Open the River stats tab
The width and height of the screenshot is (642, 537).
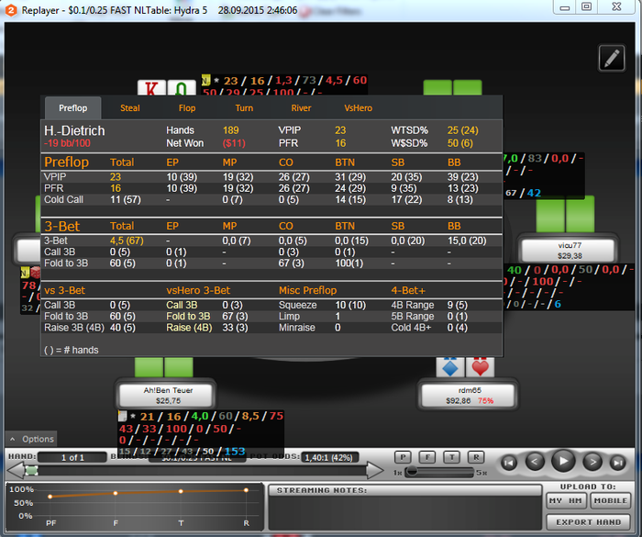point(301,108)
